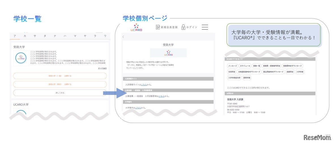Viewport: 335px width, 144px height.
Task: Click the ReseMom logo
Action: [x=317, y=137]
